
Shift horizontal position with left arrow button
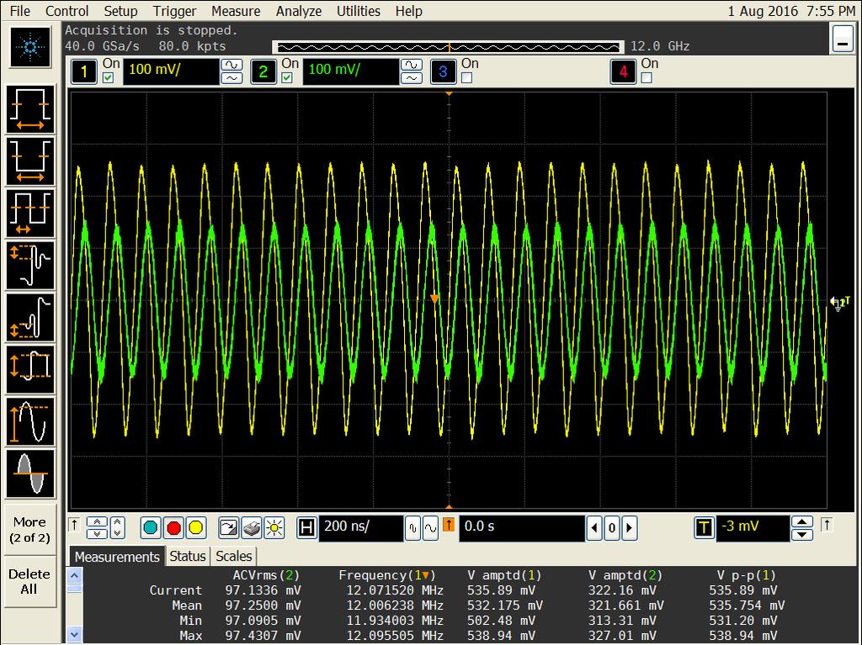point(593,528)
